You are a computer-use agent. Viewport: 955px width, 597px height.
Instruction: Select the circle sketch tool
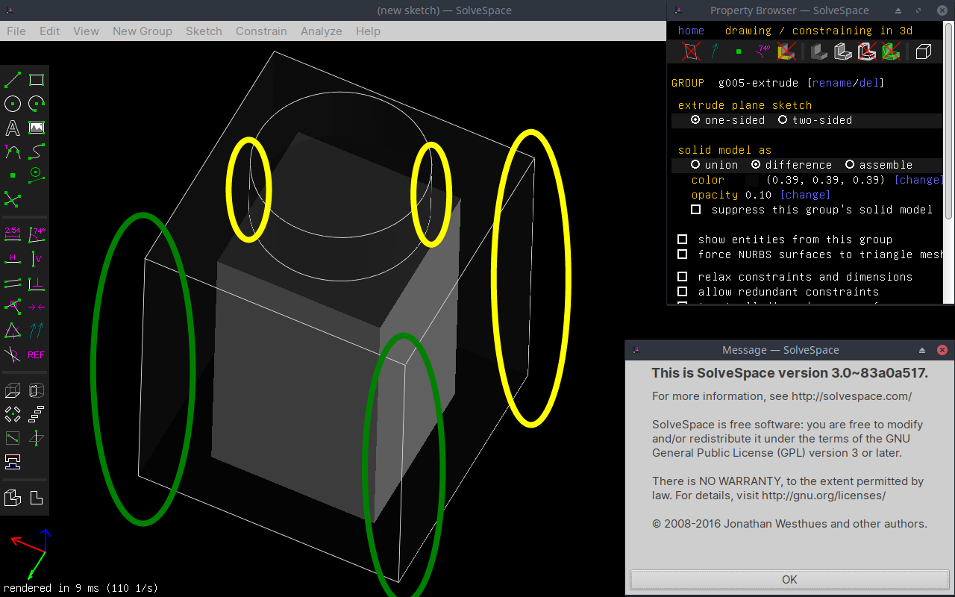click(13, 104)
